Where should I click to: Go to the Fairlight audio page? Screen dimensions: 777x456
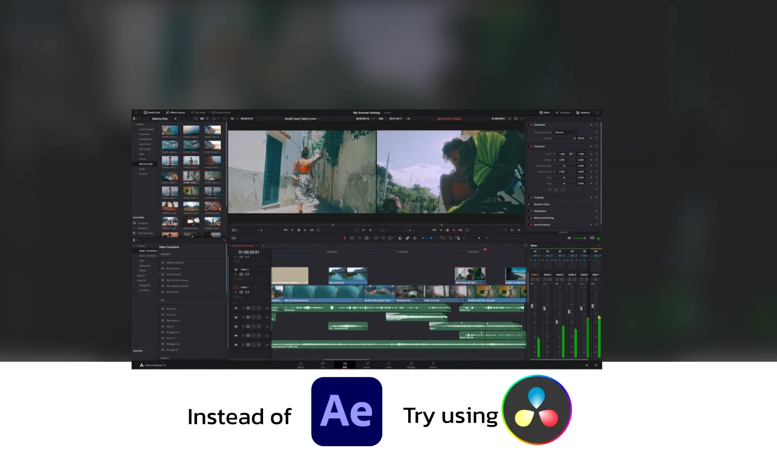click(x=411, y=365)
